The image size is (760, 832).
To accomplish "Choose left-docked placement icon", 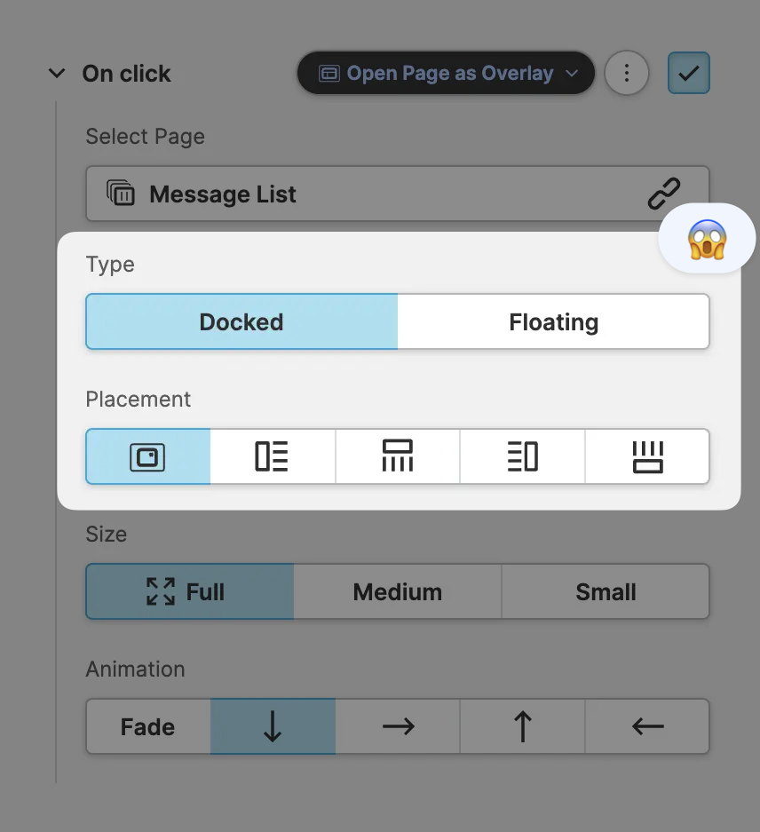I will [272, 456].
